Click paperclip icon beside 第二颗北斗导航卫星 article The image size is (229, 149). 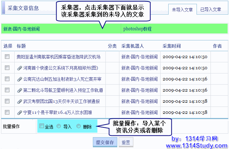pyautogui.click(x=20, y=90)
